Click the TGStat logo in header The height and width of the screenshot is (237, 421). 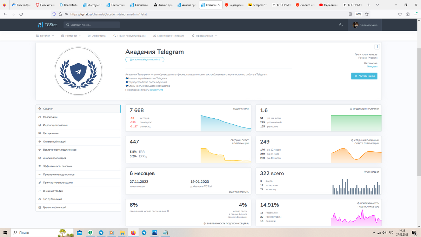point(47,25)
